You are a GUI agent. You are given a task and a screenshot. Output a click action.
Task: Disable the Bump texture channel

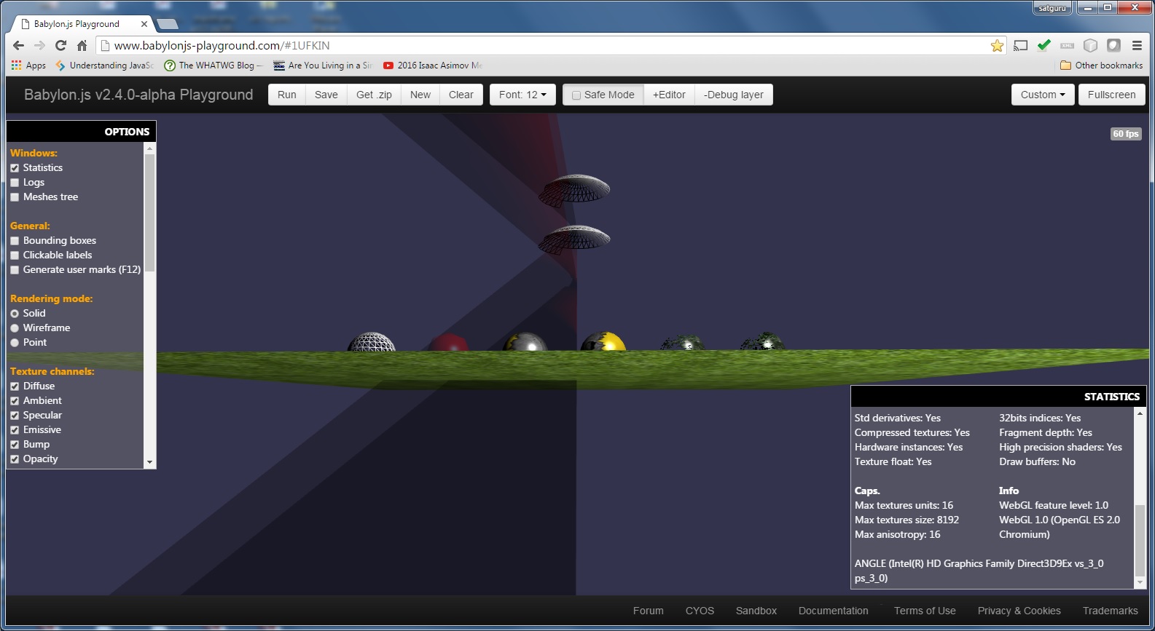[15, 445]
